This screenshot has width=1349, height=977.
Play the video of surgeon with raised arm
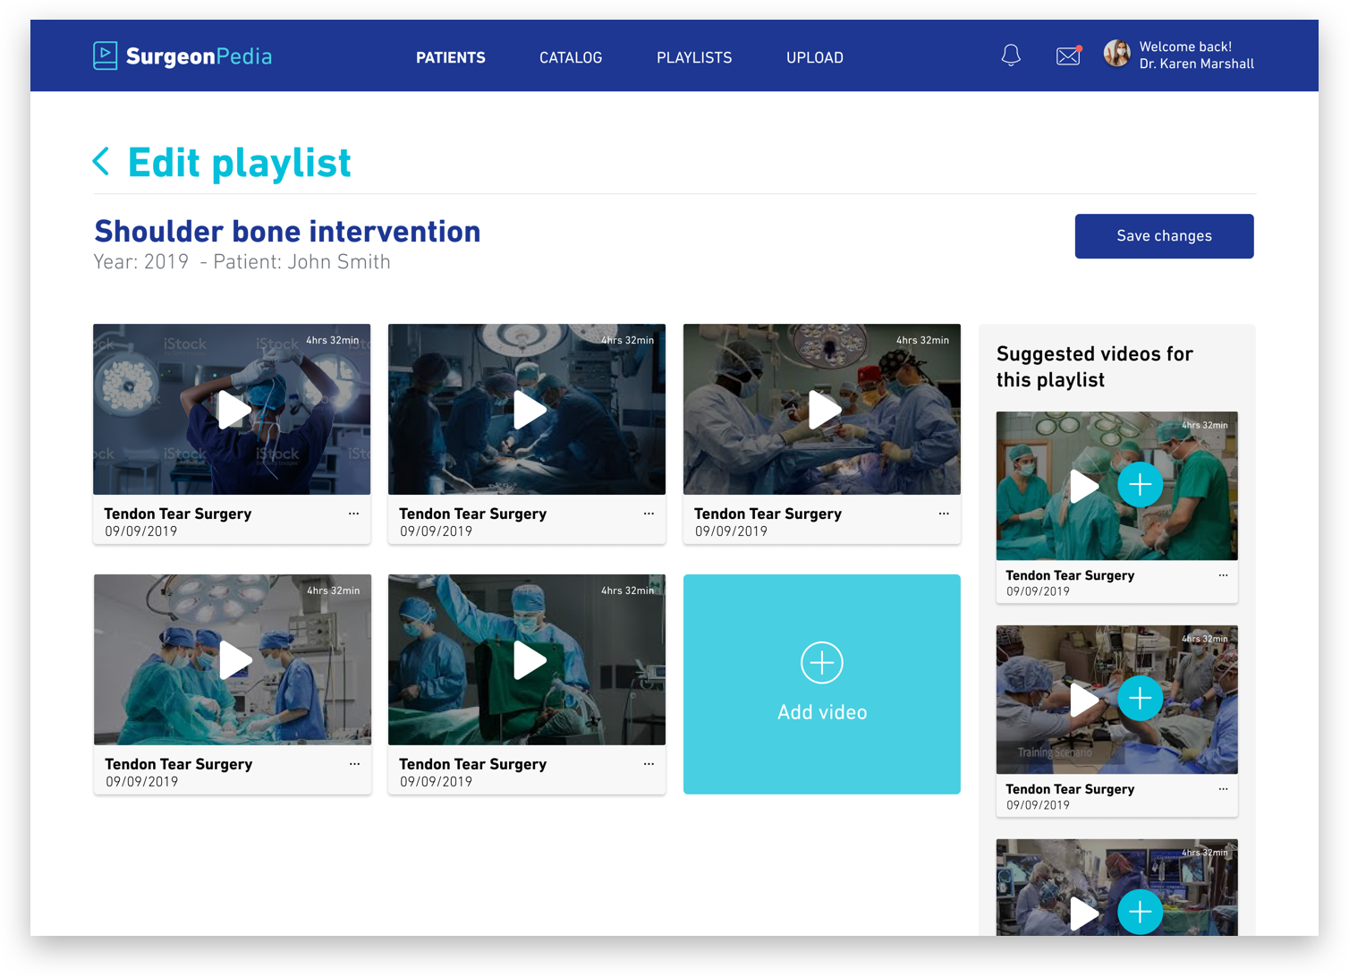(530, 660)
